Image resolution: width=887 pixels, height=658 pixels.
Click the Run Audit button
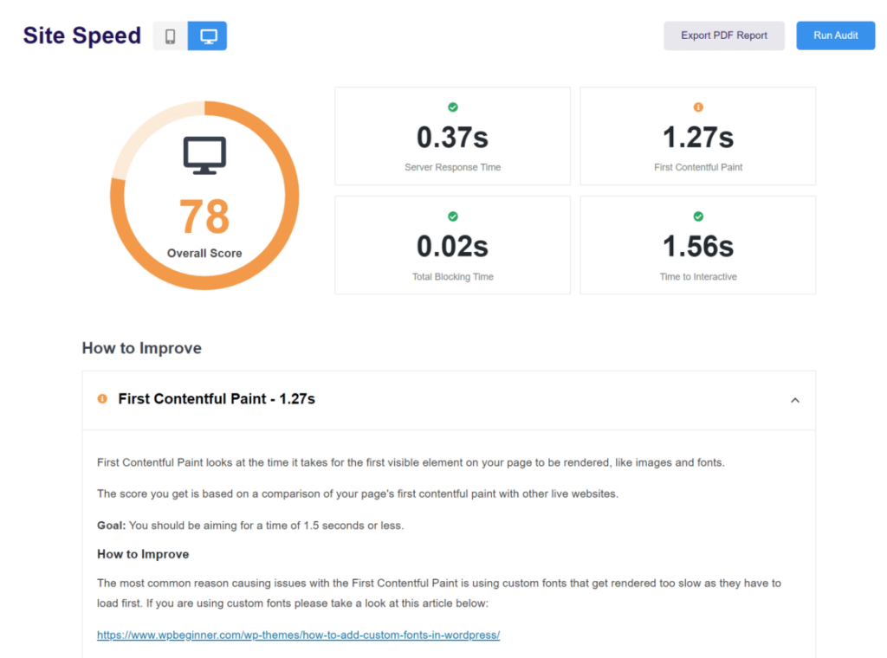pos(834,35)
